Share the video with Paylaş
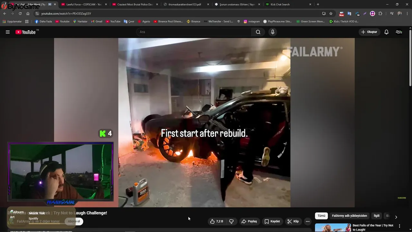The width and height of the screenshot is (412, 232). (x=249, y=221)
